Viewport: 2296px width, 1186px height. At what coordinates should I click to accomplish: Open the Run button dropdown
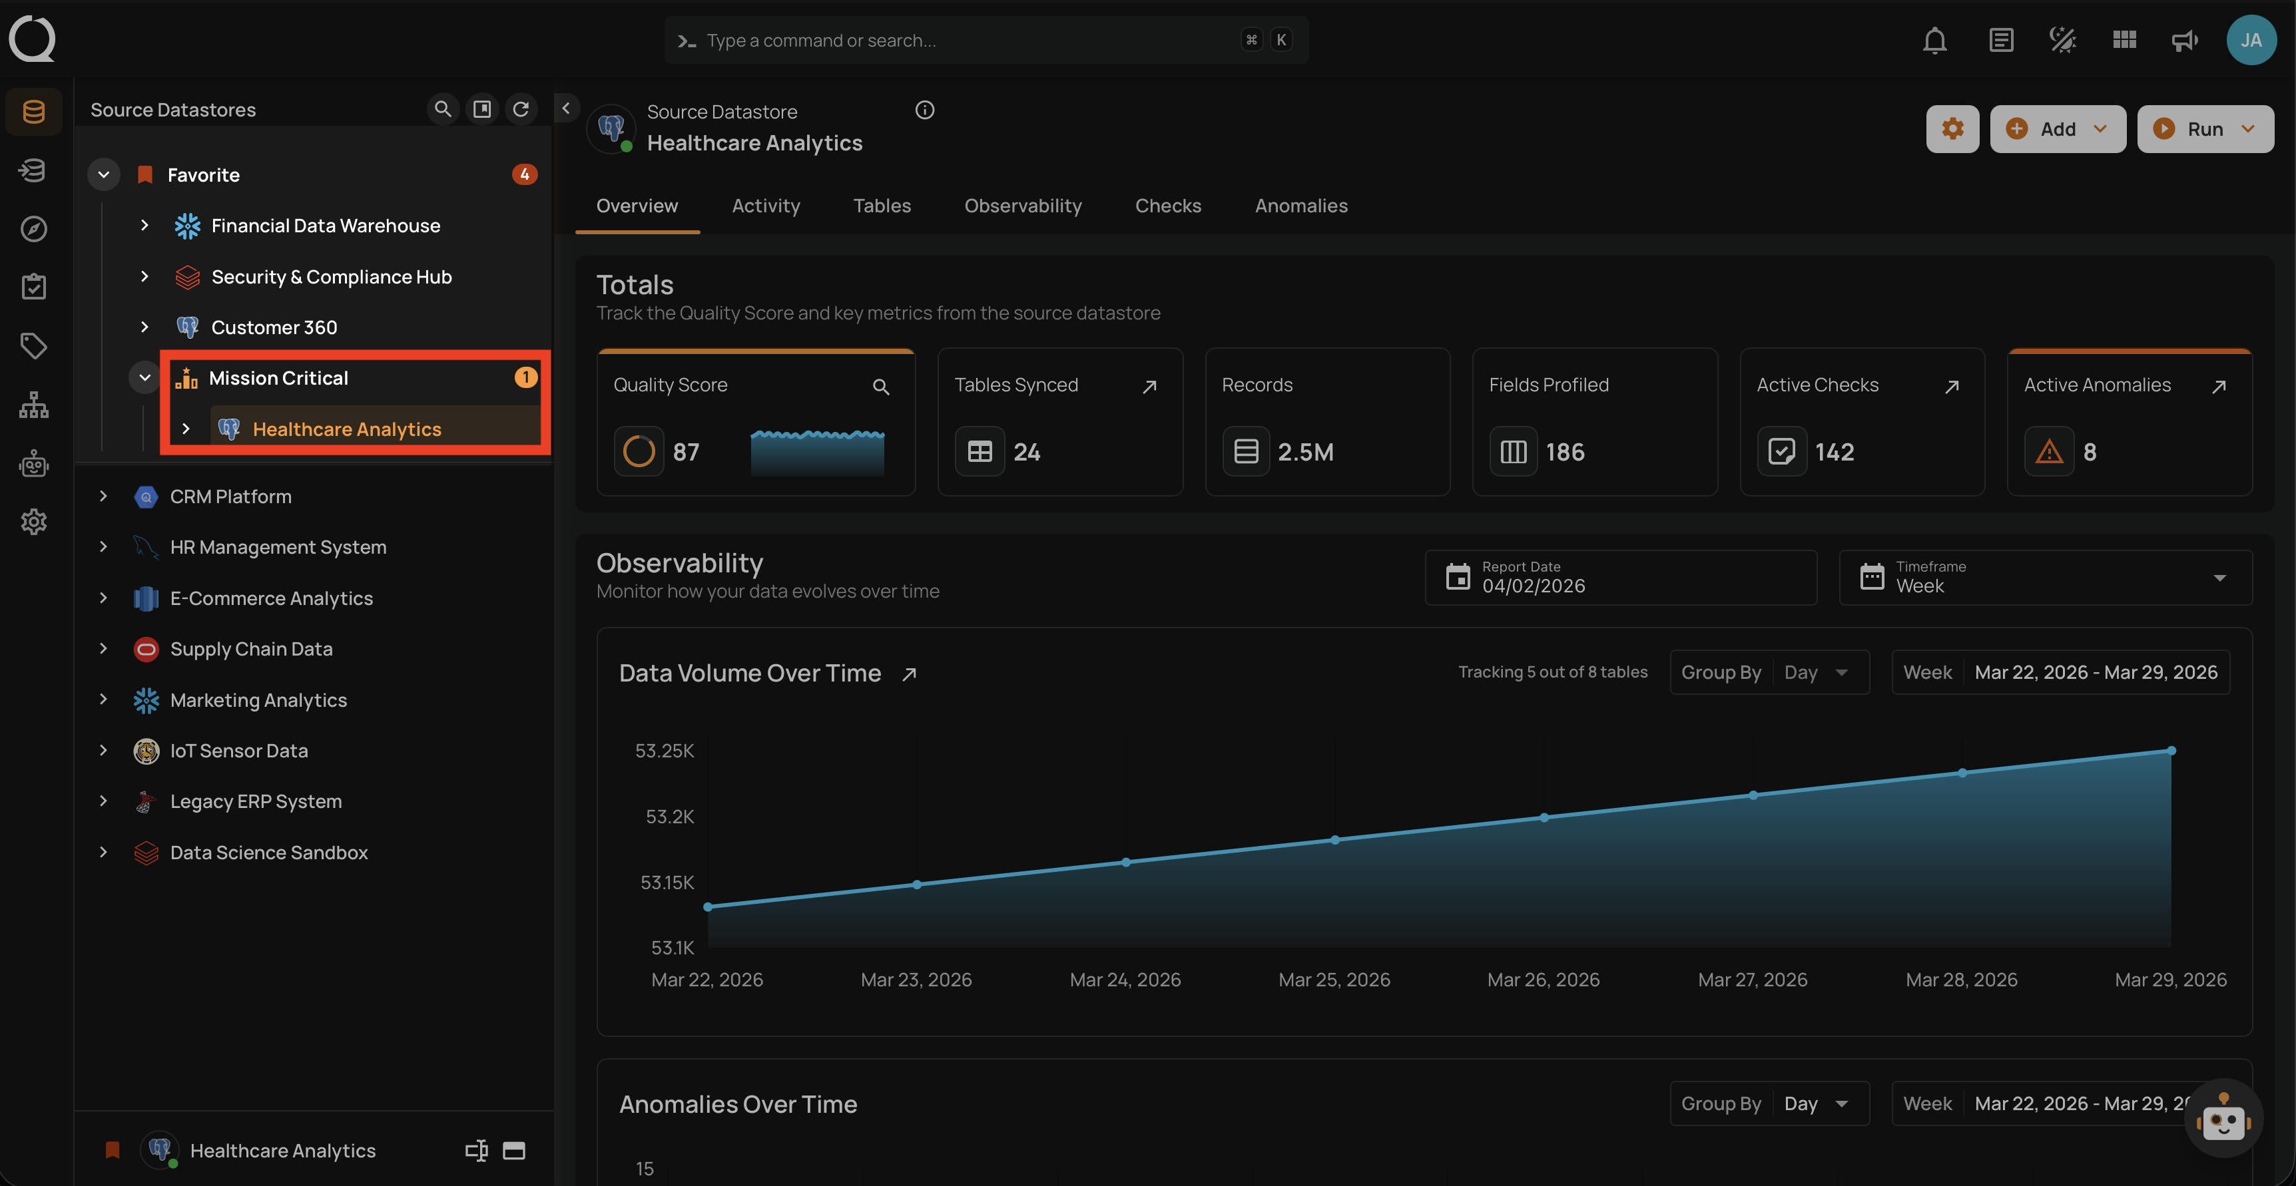[2248, 129]
